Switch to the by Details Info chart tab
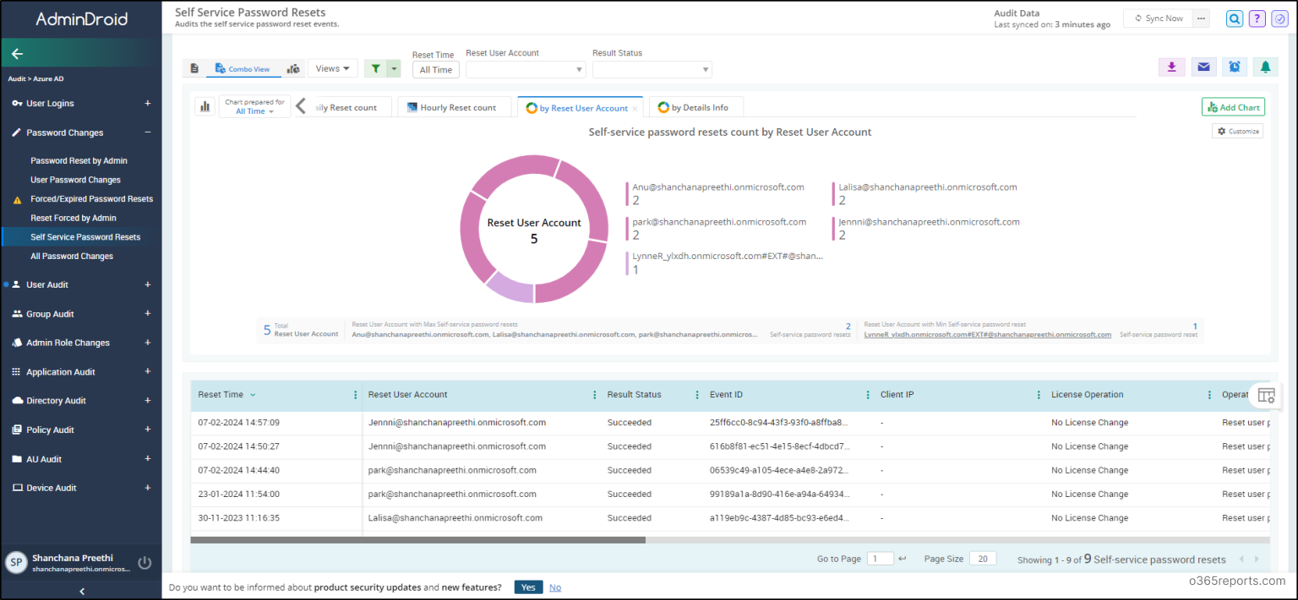 pos(695,107)
